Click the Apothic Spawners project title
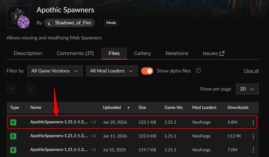This screenshot has height=157, width=269. [65, 10]
